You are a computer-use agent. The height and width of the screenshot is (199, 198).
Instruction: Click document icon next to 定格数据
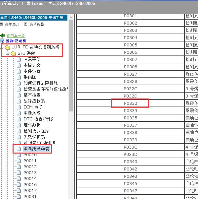19,125
